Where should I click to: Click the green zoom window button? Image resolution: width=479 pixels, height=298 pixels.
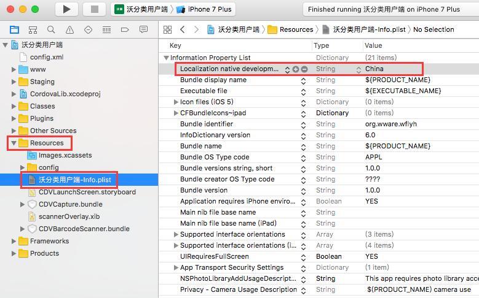[x=35, y=9]
